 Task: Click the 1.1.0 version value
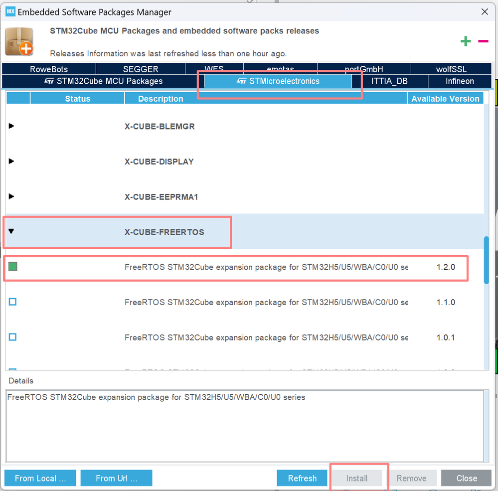[446, 302]
